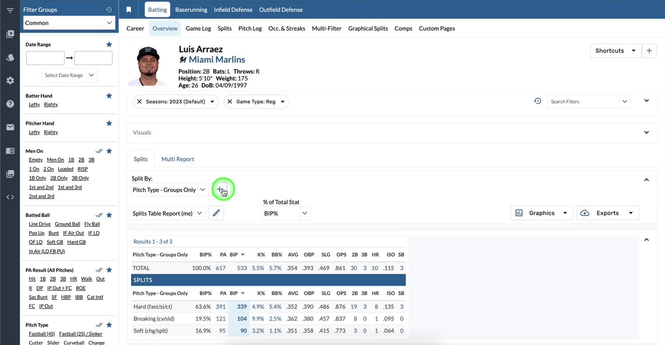
Task: Click the plus button beside Shortcuts
Action: pos(649,51)
